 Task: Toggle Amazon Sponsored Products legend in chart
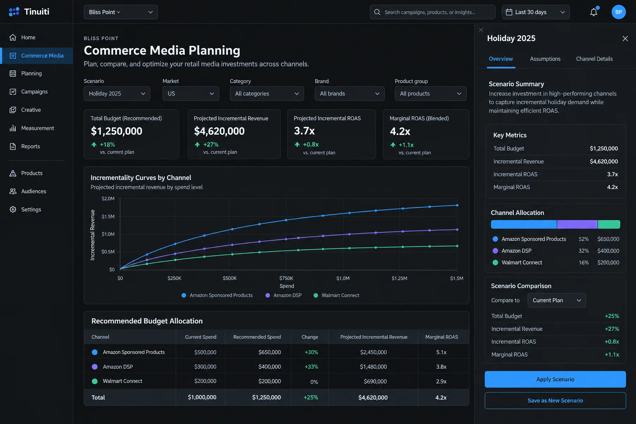coord(217,295)
